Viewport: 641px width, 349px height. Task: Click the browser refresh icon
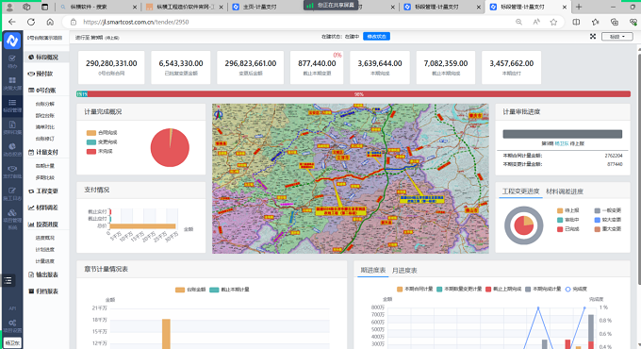(x=31, y=22)
